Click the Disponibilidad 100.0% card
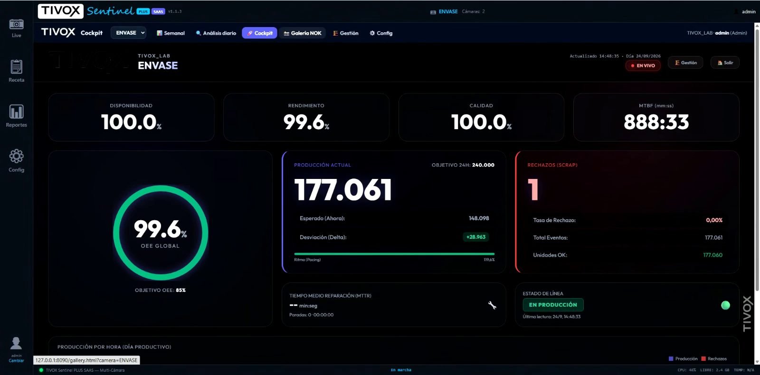 [131, 117]
